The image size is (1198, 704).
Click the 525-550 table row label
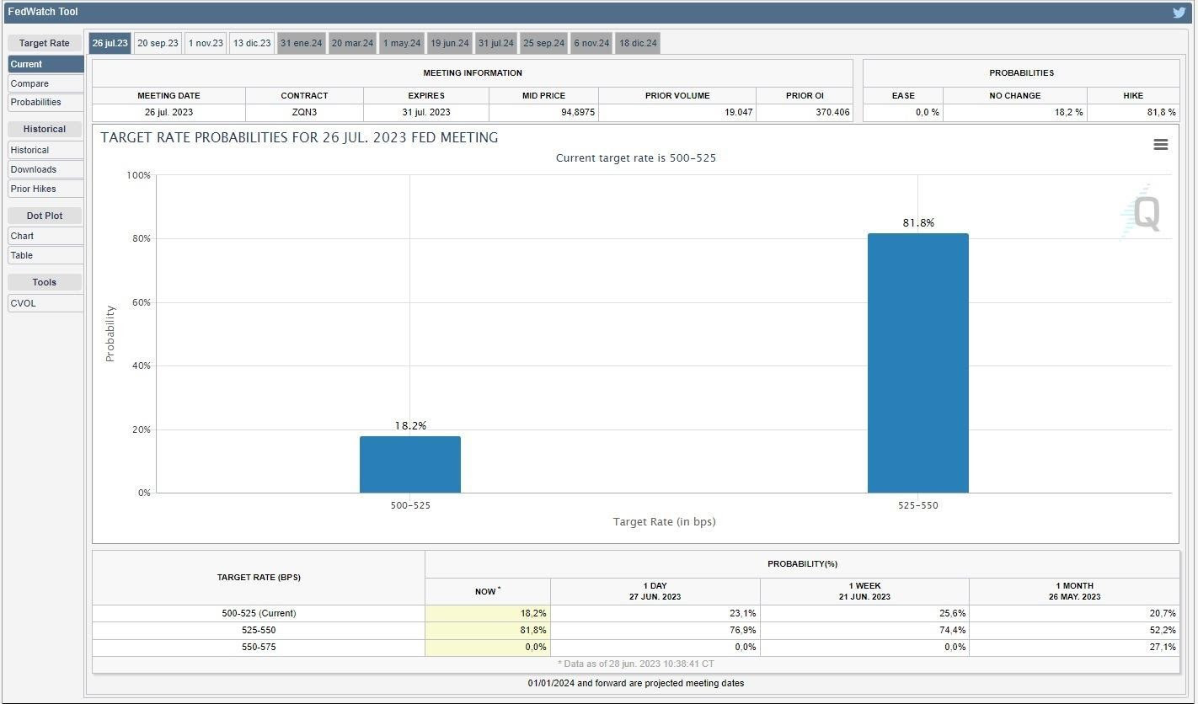[x=259, y=630]
